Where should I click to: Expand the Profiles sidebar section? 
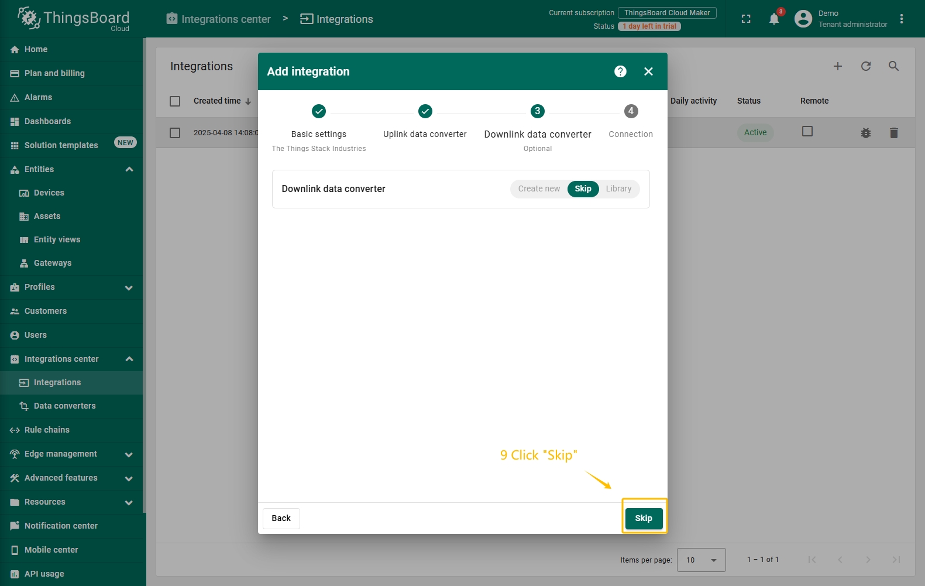coord(129,287)
